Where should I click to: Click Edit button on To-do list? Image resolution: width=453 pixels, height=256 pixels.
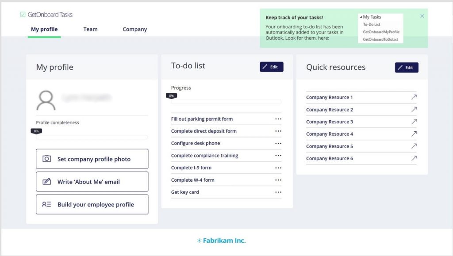272,67
